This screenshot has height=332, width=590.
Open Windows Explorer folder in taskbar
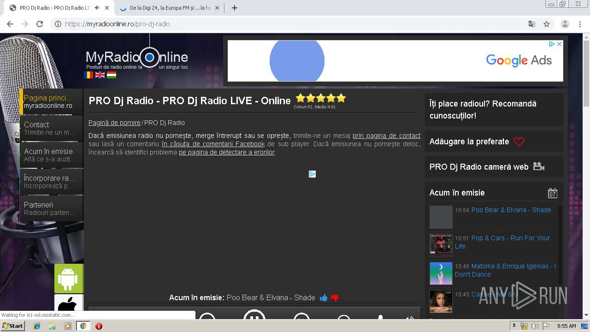pyautogui.click(x=52, y=326)
